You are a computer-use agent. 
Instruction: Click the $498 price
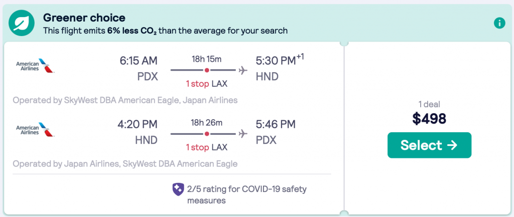pos(429,118)
